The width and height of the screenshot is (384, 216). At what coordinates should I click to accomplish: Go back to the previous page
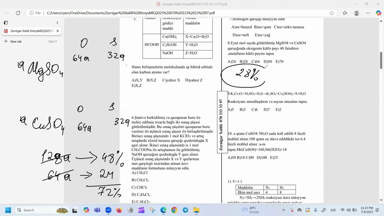click(x=7, y=13)
